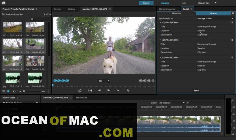Click the '3 of 16' item count
This screenshot has width=236, height=140.
click(x=47, y=14)
